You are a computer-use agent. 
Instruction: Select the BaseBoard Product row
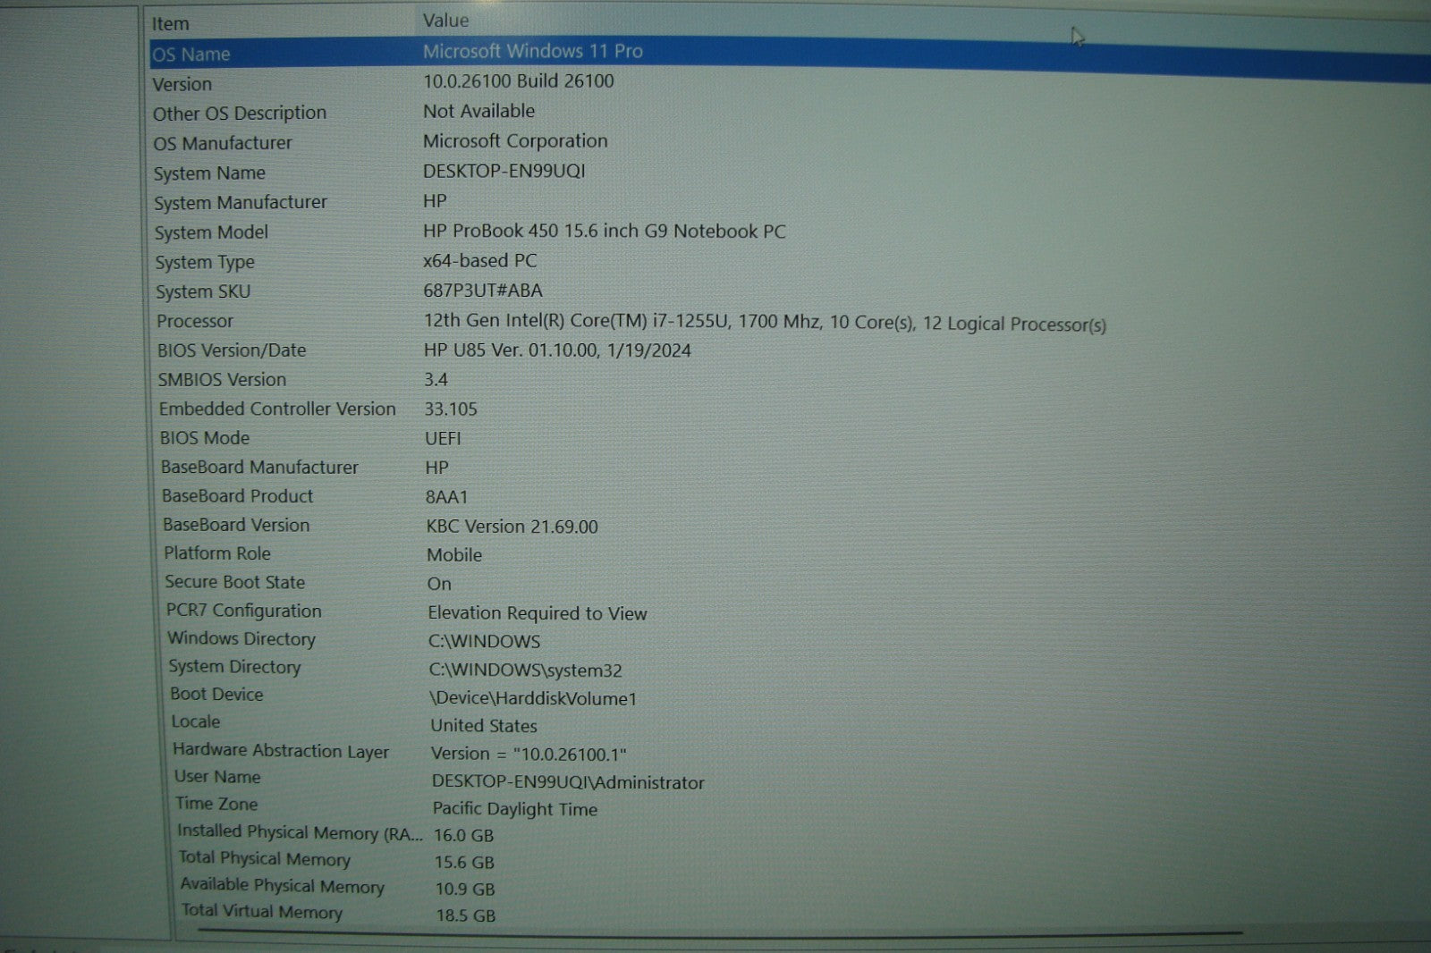coord(237,496)
